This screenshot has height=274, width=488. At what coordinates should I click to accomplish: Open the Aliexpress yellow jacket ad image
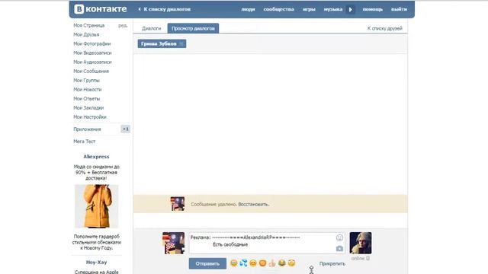pyautogui.click(x=97, y=206)
